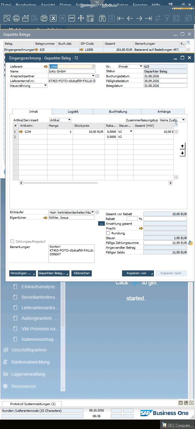Viewport: 195px width, 429px height.
Task: Open print preview from the toolbar
Action: [7, 18]
